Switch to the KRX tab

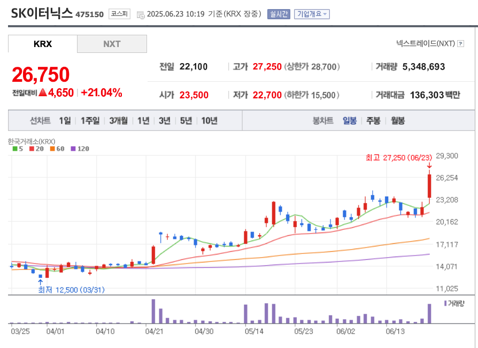[x=43, y=44]
